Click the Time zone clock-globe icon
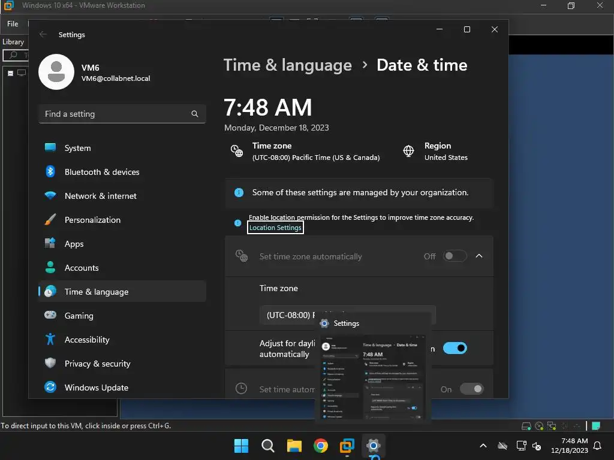 coord(237,151)
